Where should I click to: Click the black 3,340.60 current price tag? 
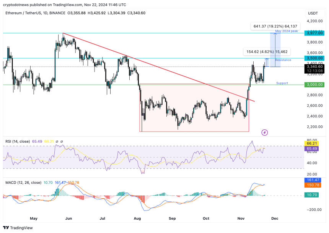[314, 67]
